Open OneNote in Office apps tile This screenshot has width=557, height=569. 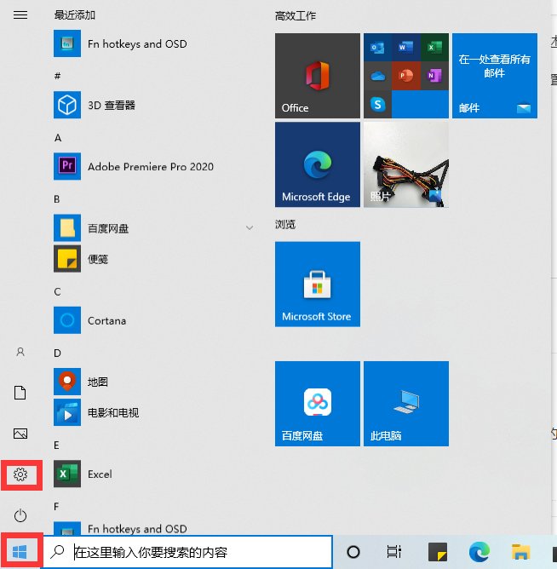[434, 76]
